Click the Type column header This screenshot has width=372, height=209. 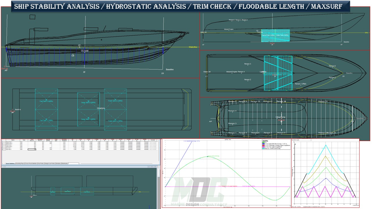pyautogui.click(x=24, y=140)
